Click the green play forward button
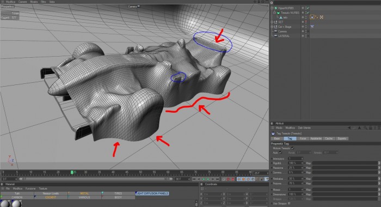 208,179
